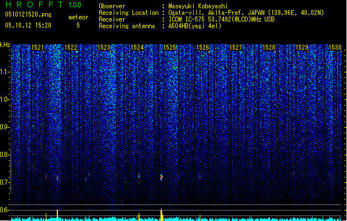Click the short yellow spike near 1526

point(200,218)
